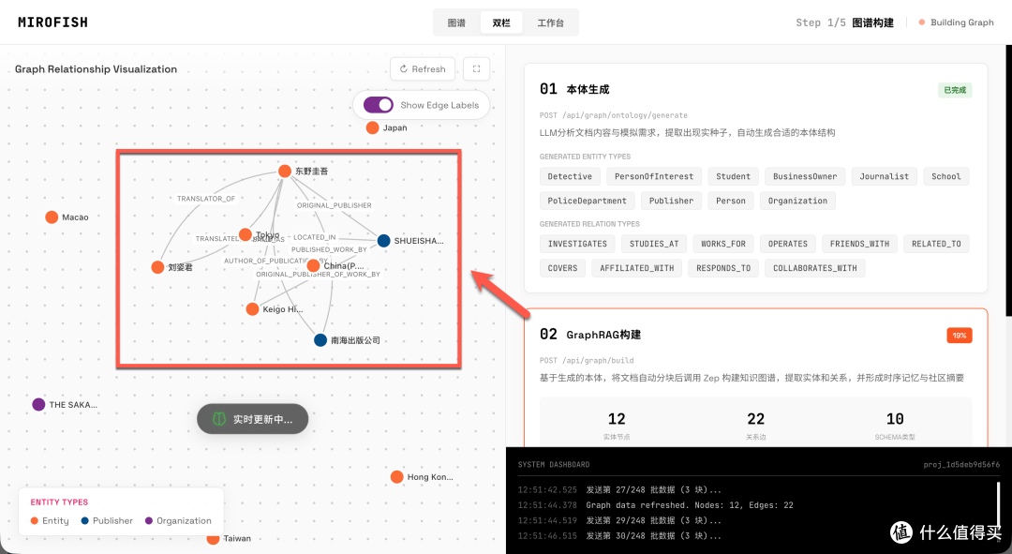Image resolution: width=1012 pixels, height=554 pixels.
Task: Click the COLLABORATES_WITH relation type tag
Action: (x=815, y=268)
